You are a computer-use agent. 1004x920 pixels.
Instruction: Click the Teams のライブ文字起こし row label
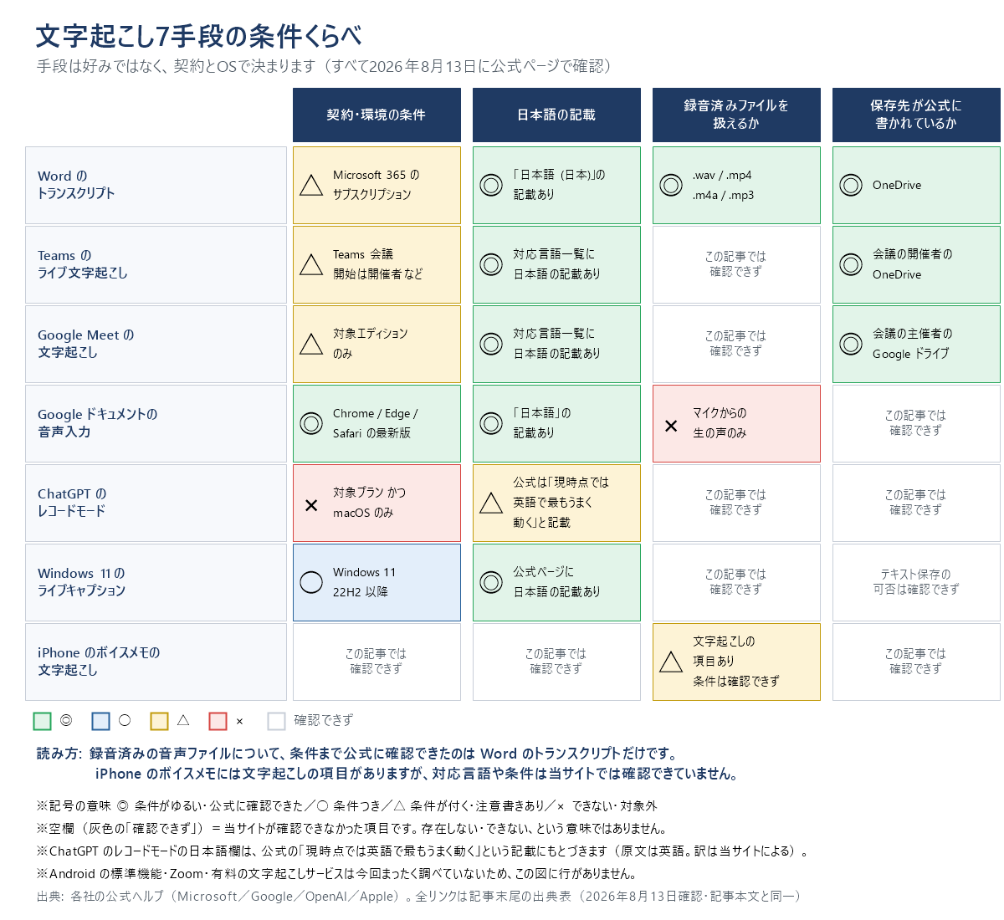156,264
